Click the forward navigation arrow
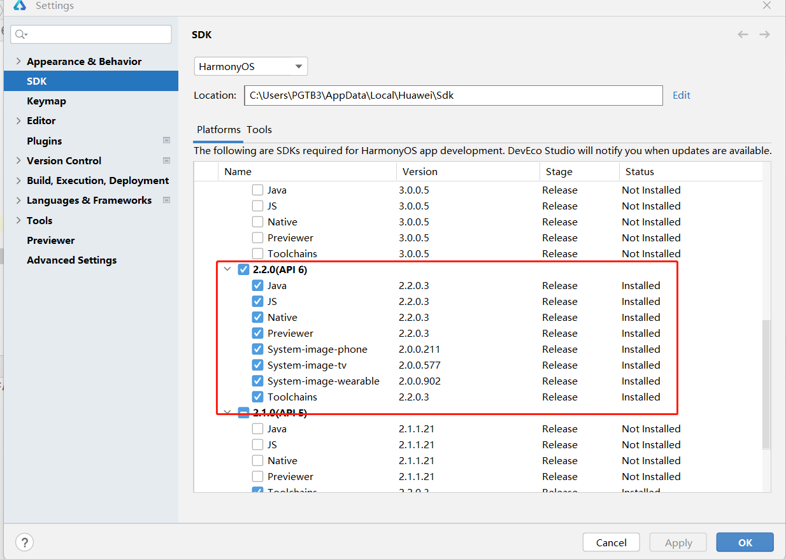This screenshot has width=786, height=559. pyautogui.click(x=764, y=34)
